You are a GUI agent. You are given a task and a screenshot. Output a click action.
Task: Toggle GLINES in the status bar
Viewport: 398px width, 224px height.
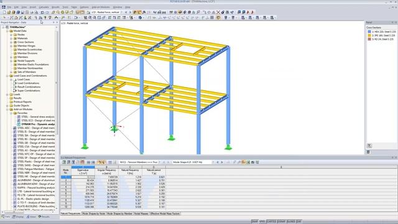(291, 222)
